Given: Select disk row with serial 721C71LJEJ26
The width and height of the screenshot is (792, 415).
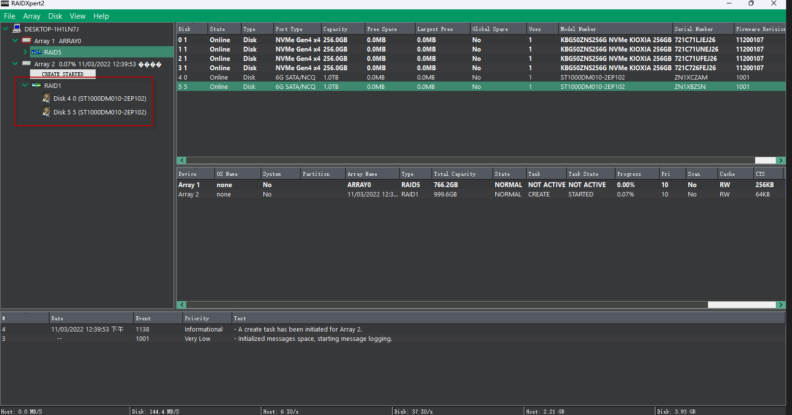Looking at the screenshot, I should tap(481, 40).
